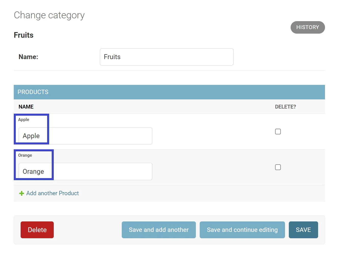Focus the Apple product name field

(x=85, y=136)
